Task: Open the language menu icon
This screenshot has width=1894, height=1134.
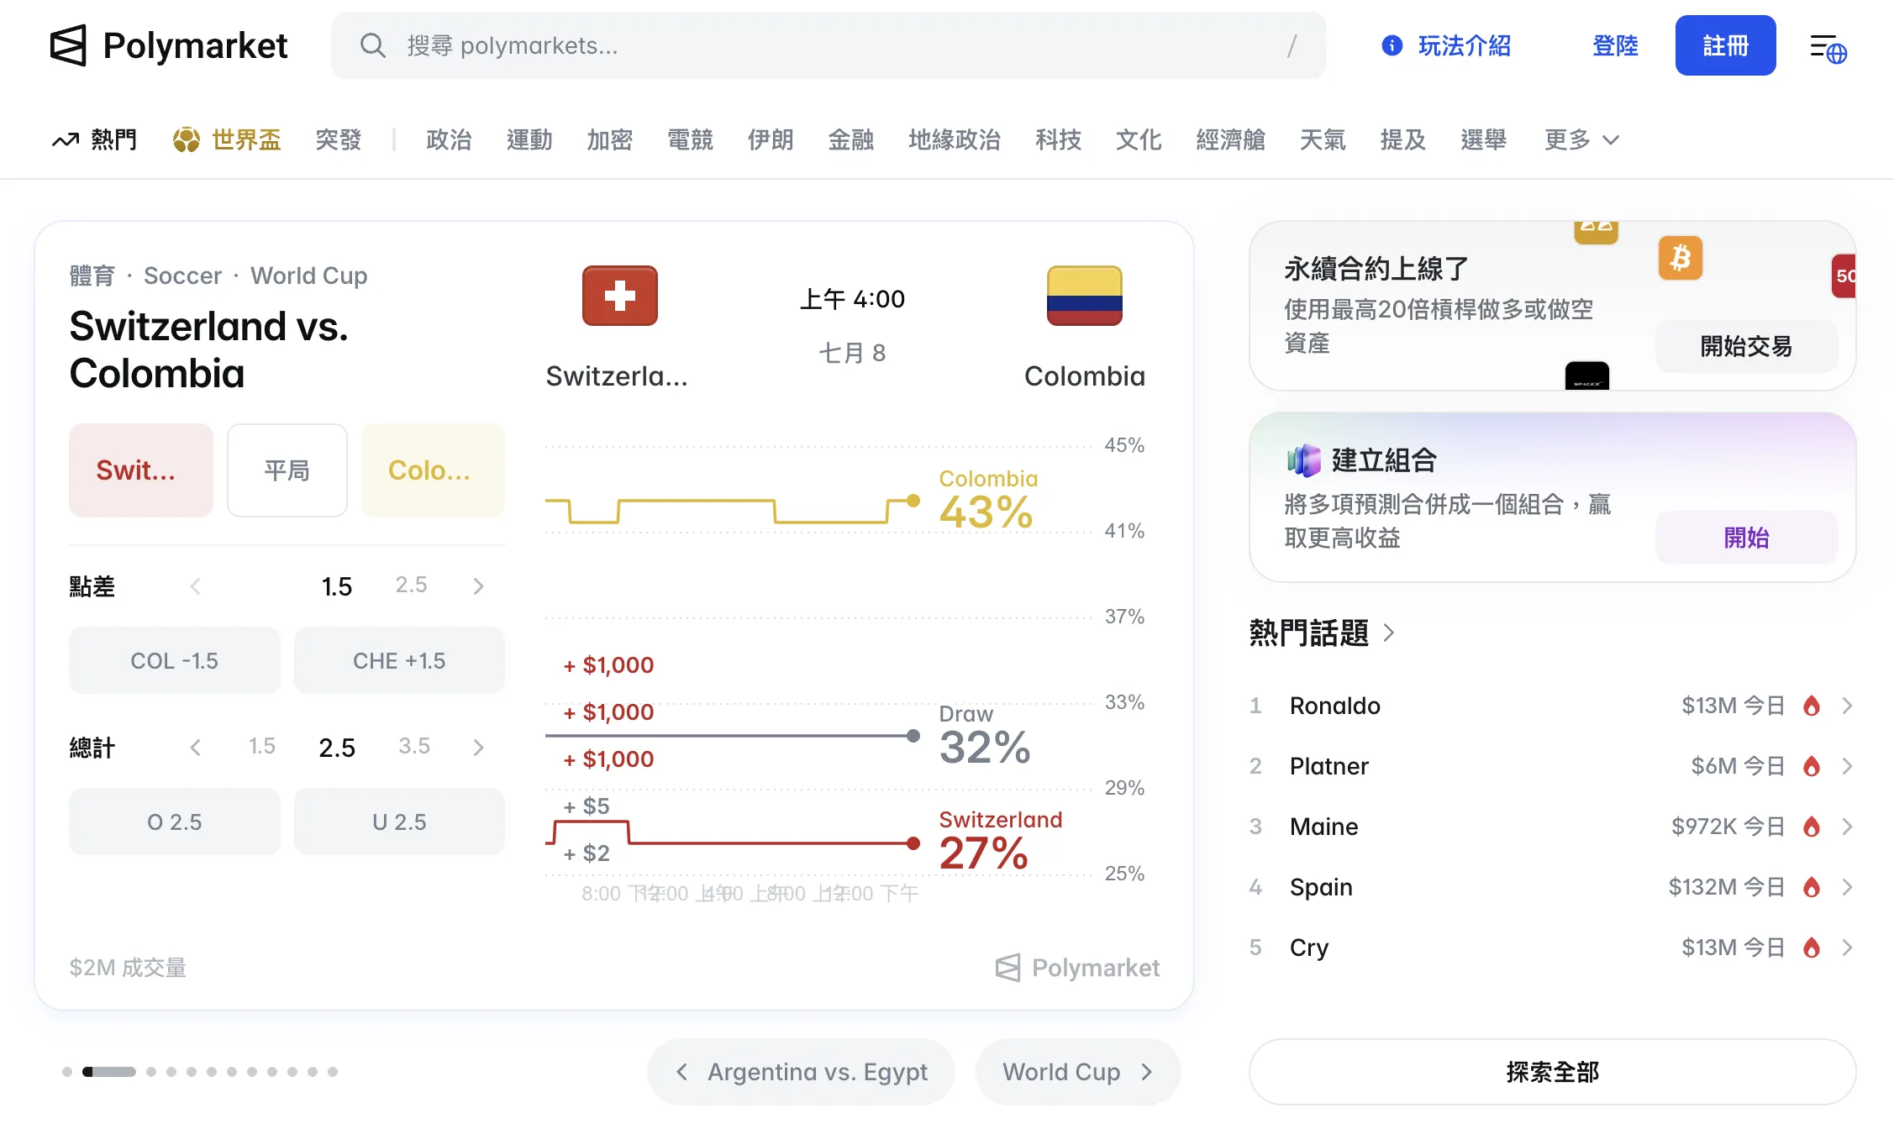Action: [x=1828, y=49]
